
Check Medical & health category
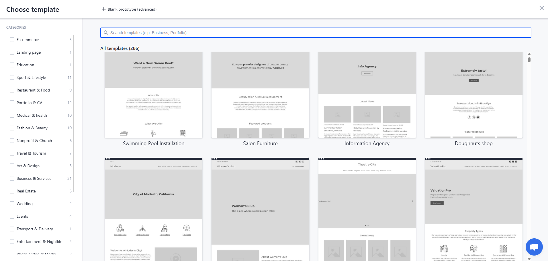(x=12, y=115)
